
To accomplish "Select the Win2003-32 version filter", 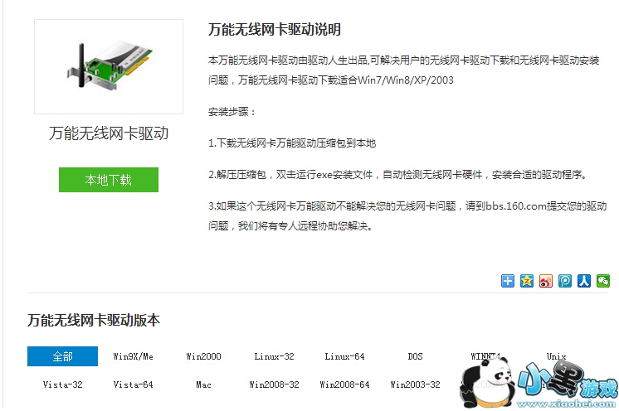I will point(416,384).
